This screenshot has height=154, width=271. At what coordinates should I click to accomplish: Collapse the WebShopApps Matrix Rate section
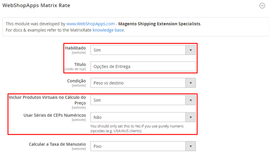point(262,6)
